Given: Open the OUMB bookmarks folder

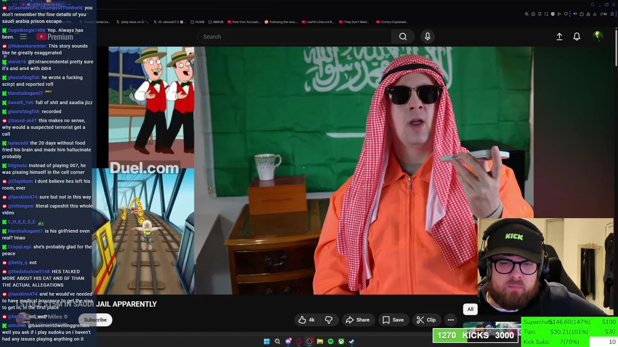Looking at the screenshot, I should pos(197,22).
